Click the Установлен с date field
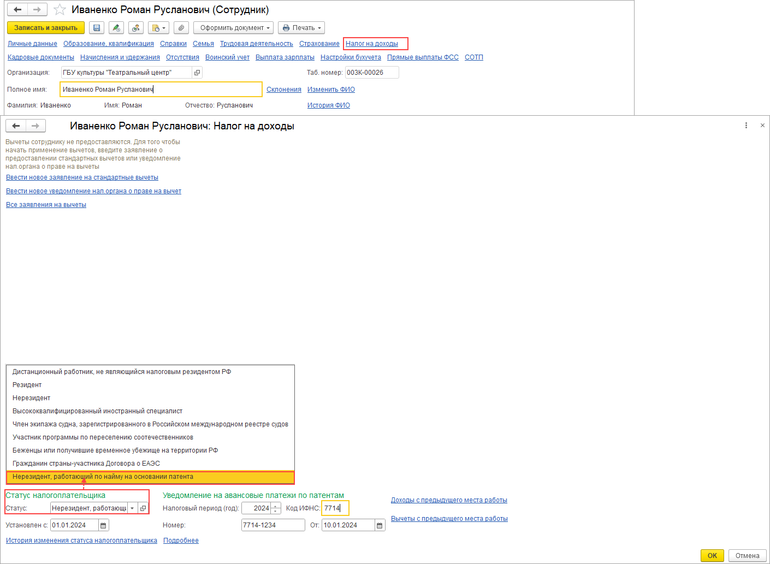Viewport: 770px width, 564px height. pyautogui.click(x=74, y=525)
